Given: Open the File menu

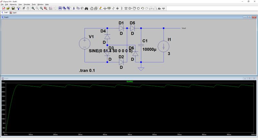Looking at the screenshot, I should click(x=2, y=5).
